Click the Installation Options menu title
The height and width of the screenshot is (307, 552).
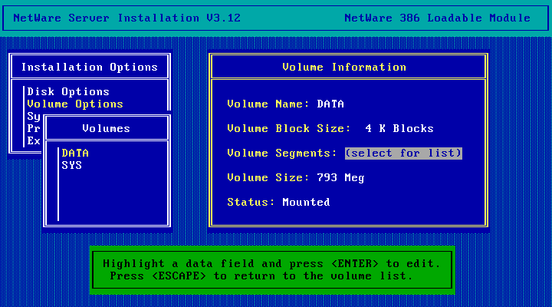click(x=90, y=67)
